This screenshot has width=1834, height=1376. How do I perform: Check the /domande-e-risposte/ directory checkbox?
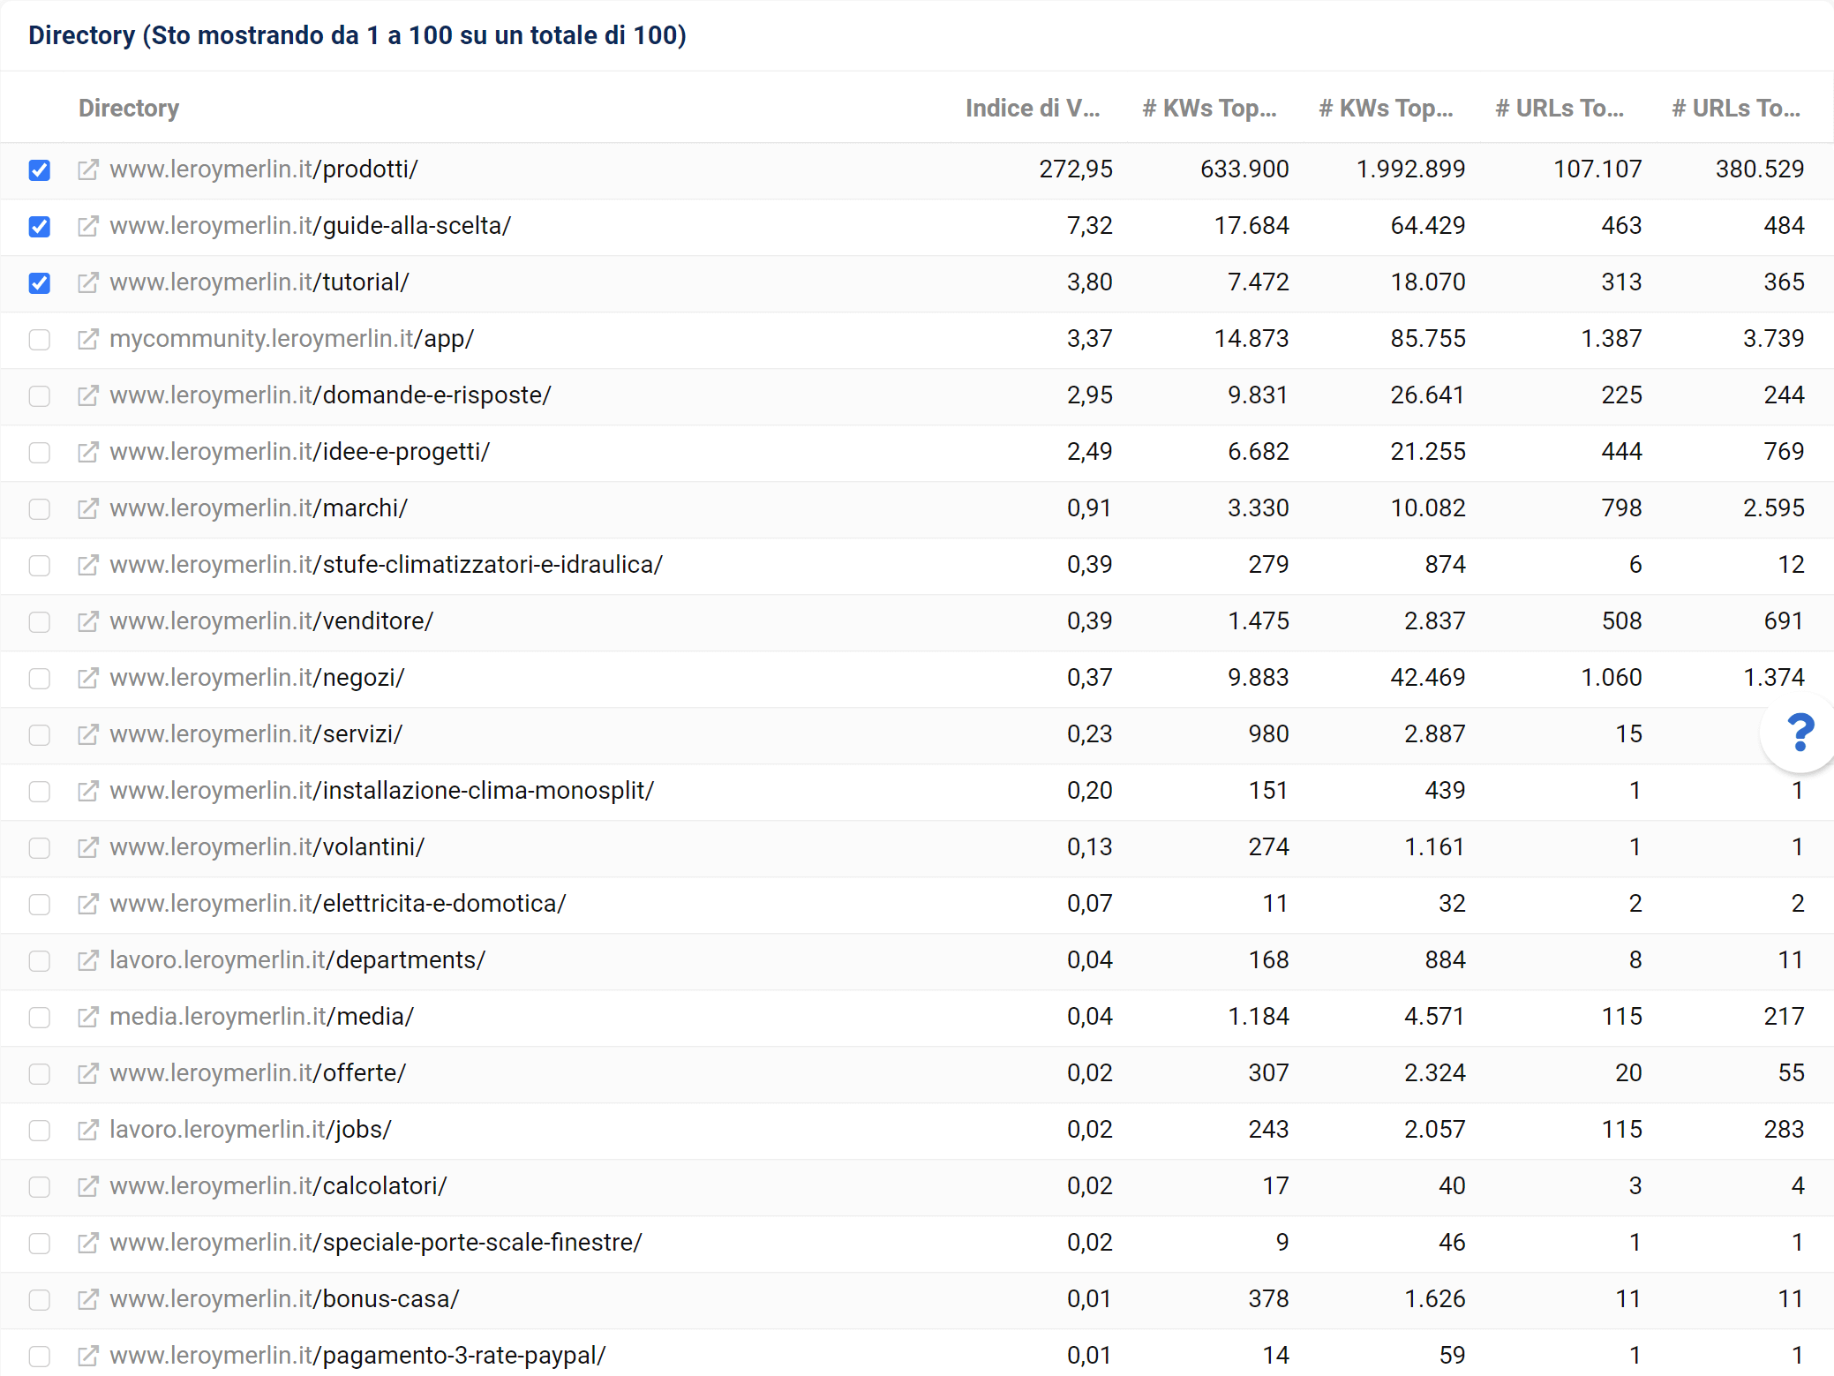(x=39, y=396)
